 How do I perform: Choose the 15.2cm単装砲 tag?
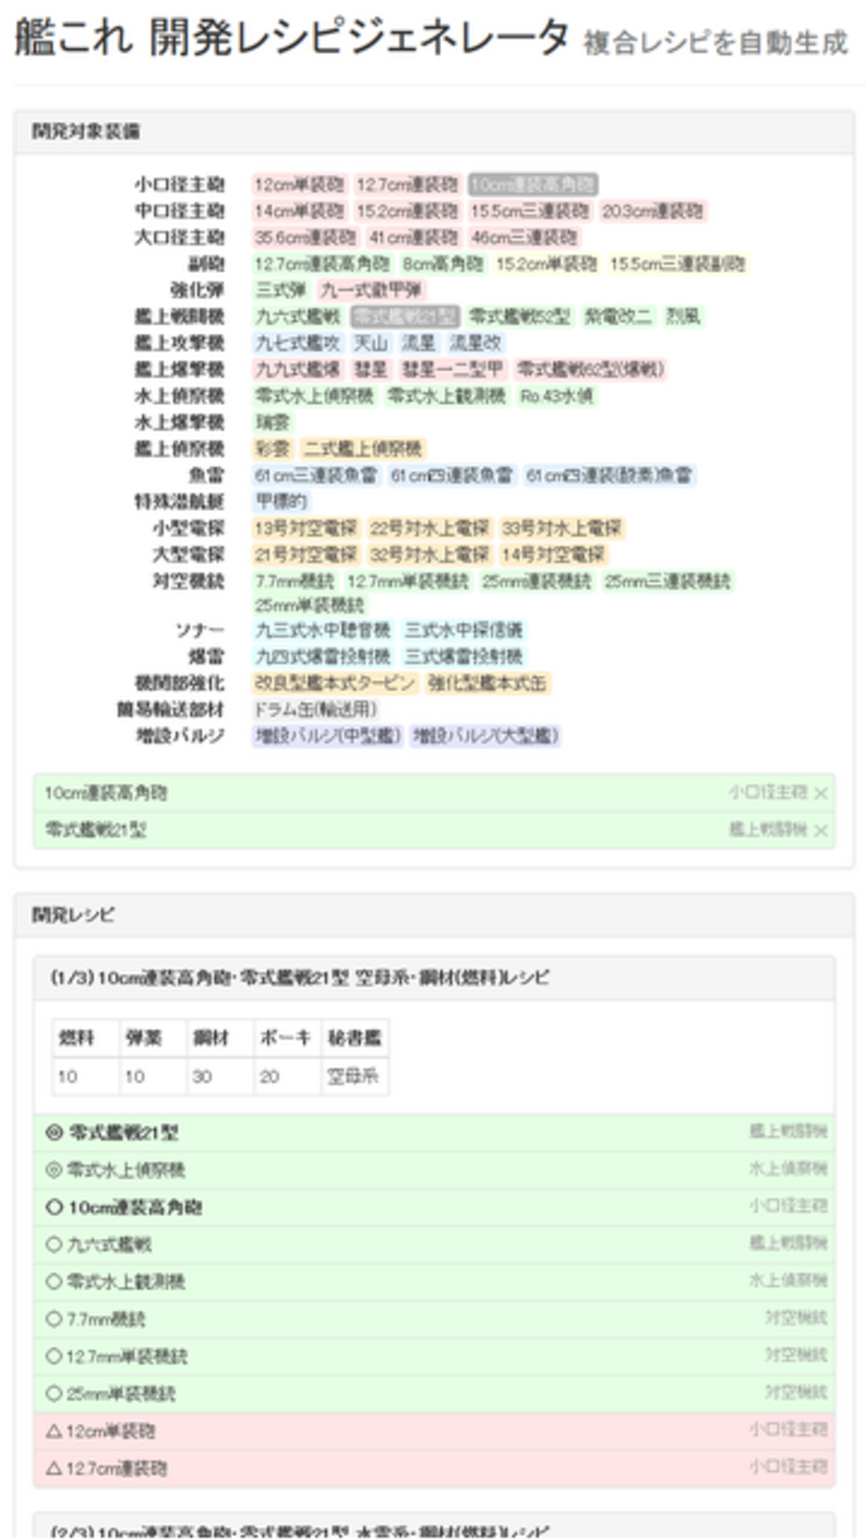click(x=546, y=265)
